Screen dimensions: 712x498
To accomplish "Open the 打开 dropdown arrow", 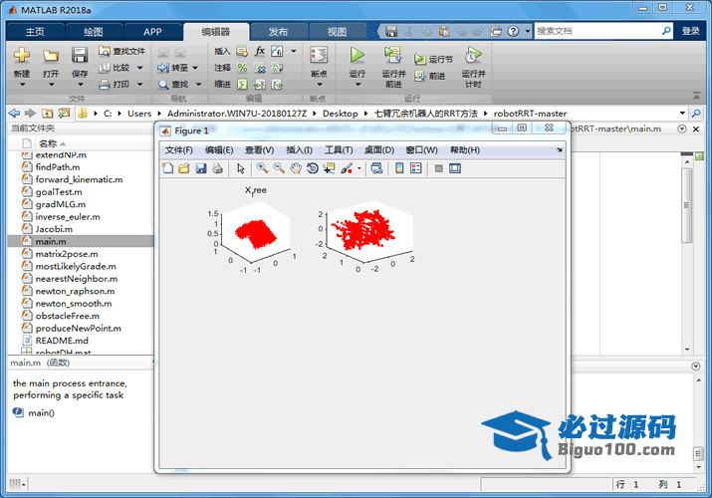I will click(51, 85).
